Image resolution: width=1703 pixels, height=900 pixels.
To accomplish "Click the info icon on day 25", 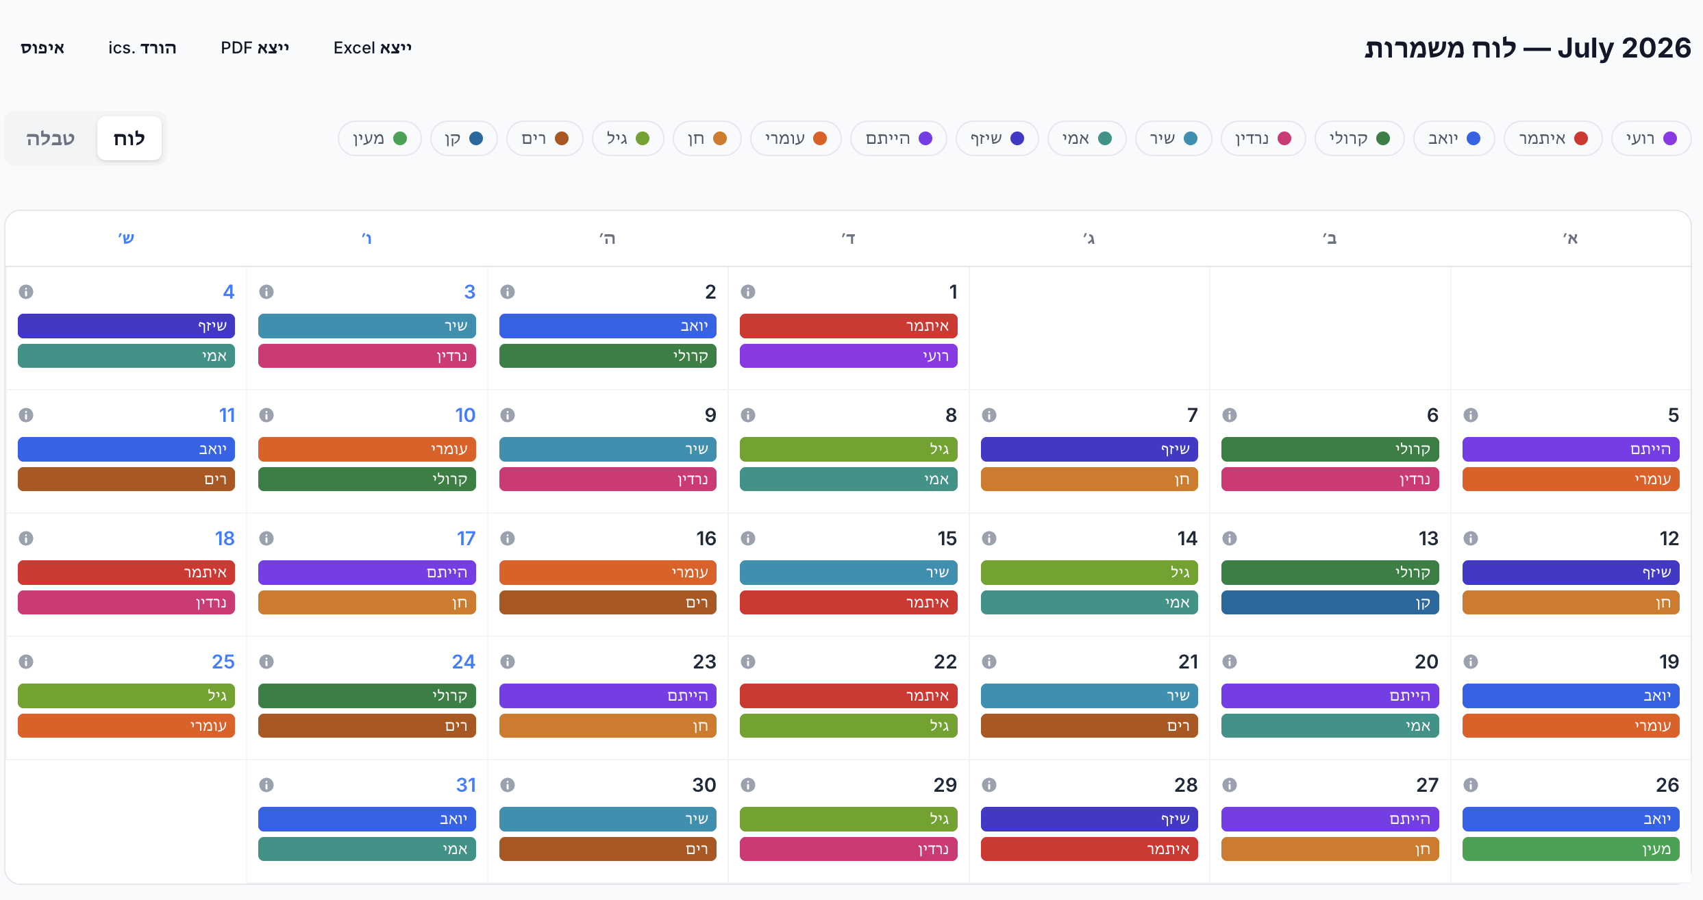I will pos(26,662).
